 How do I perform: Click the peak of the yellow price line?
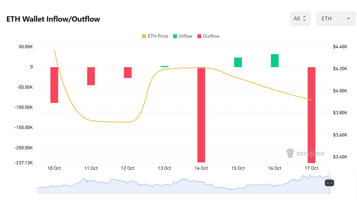(54, 49)
